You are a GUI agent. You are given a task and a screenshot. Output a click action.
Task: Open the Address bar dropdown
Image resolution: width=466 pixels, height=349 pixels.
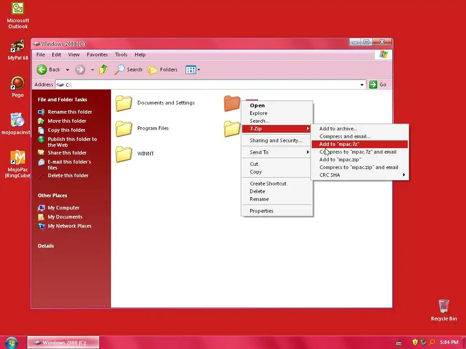point(362,85)
